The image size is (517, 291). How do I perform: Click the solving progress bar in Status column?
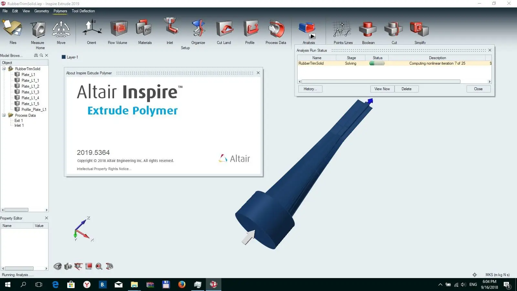click(377, 63)
